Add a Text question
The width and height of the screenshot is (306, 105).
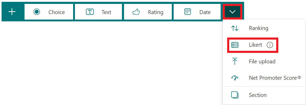(x=98, y=12)
